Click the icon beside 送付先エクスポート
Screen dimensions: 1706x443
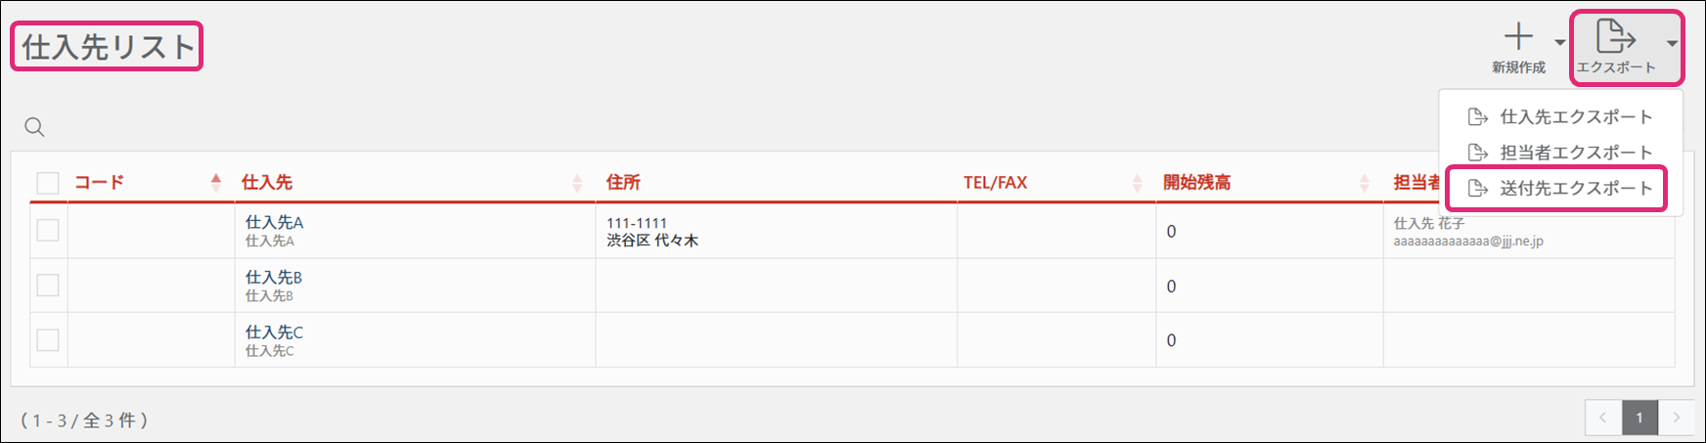point(1478,188)
